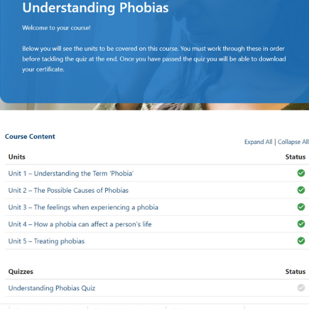This screenshot has width=309, height=309.
Task: Click the Course Content heading
Action: tap(30, 137)
